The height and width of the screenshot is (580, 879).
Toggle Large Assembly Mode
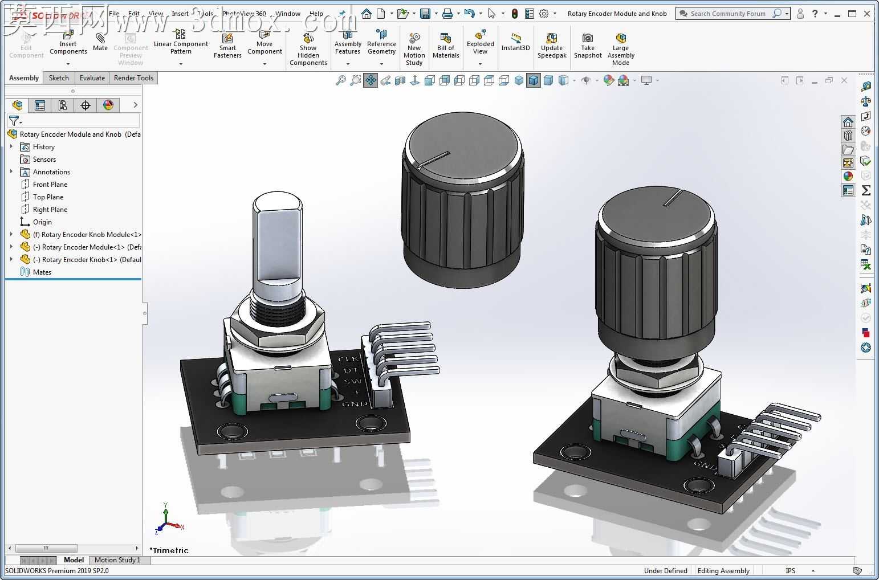point(621,48)
